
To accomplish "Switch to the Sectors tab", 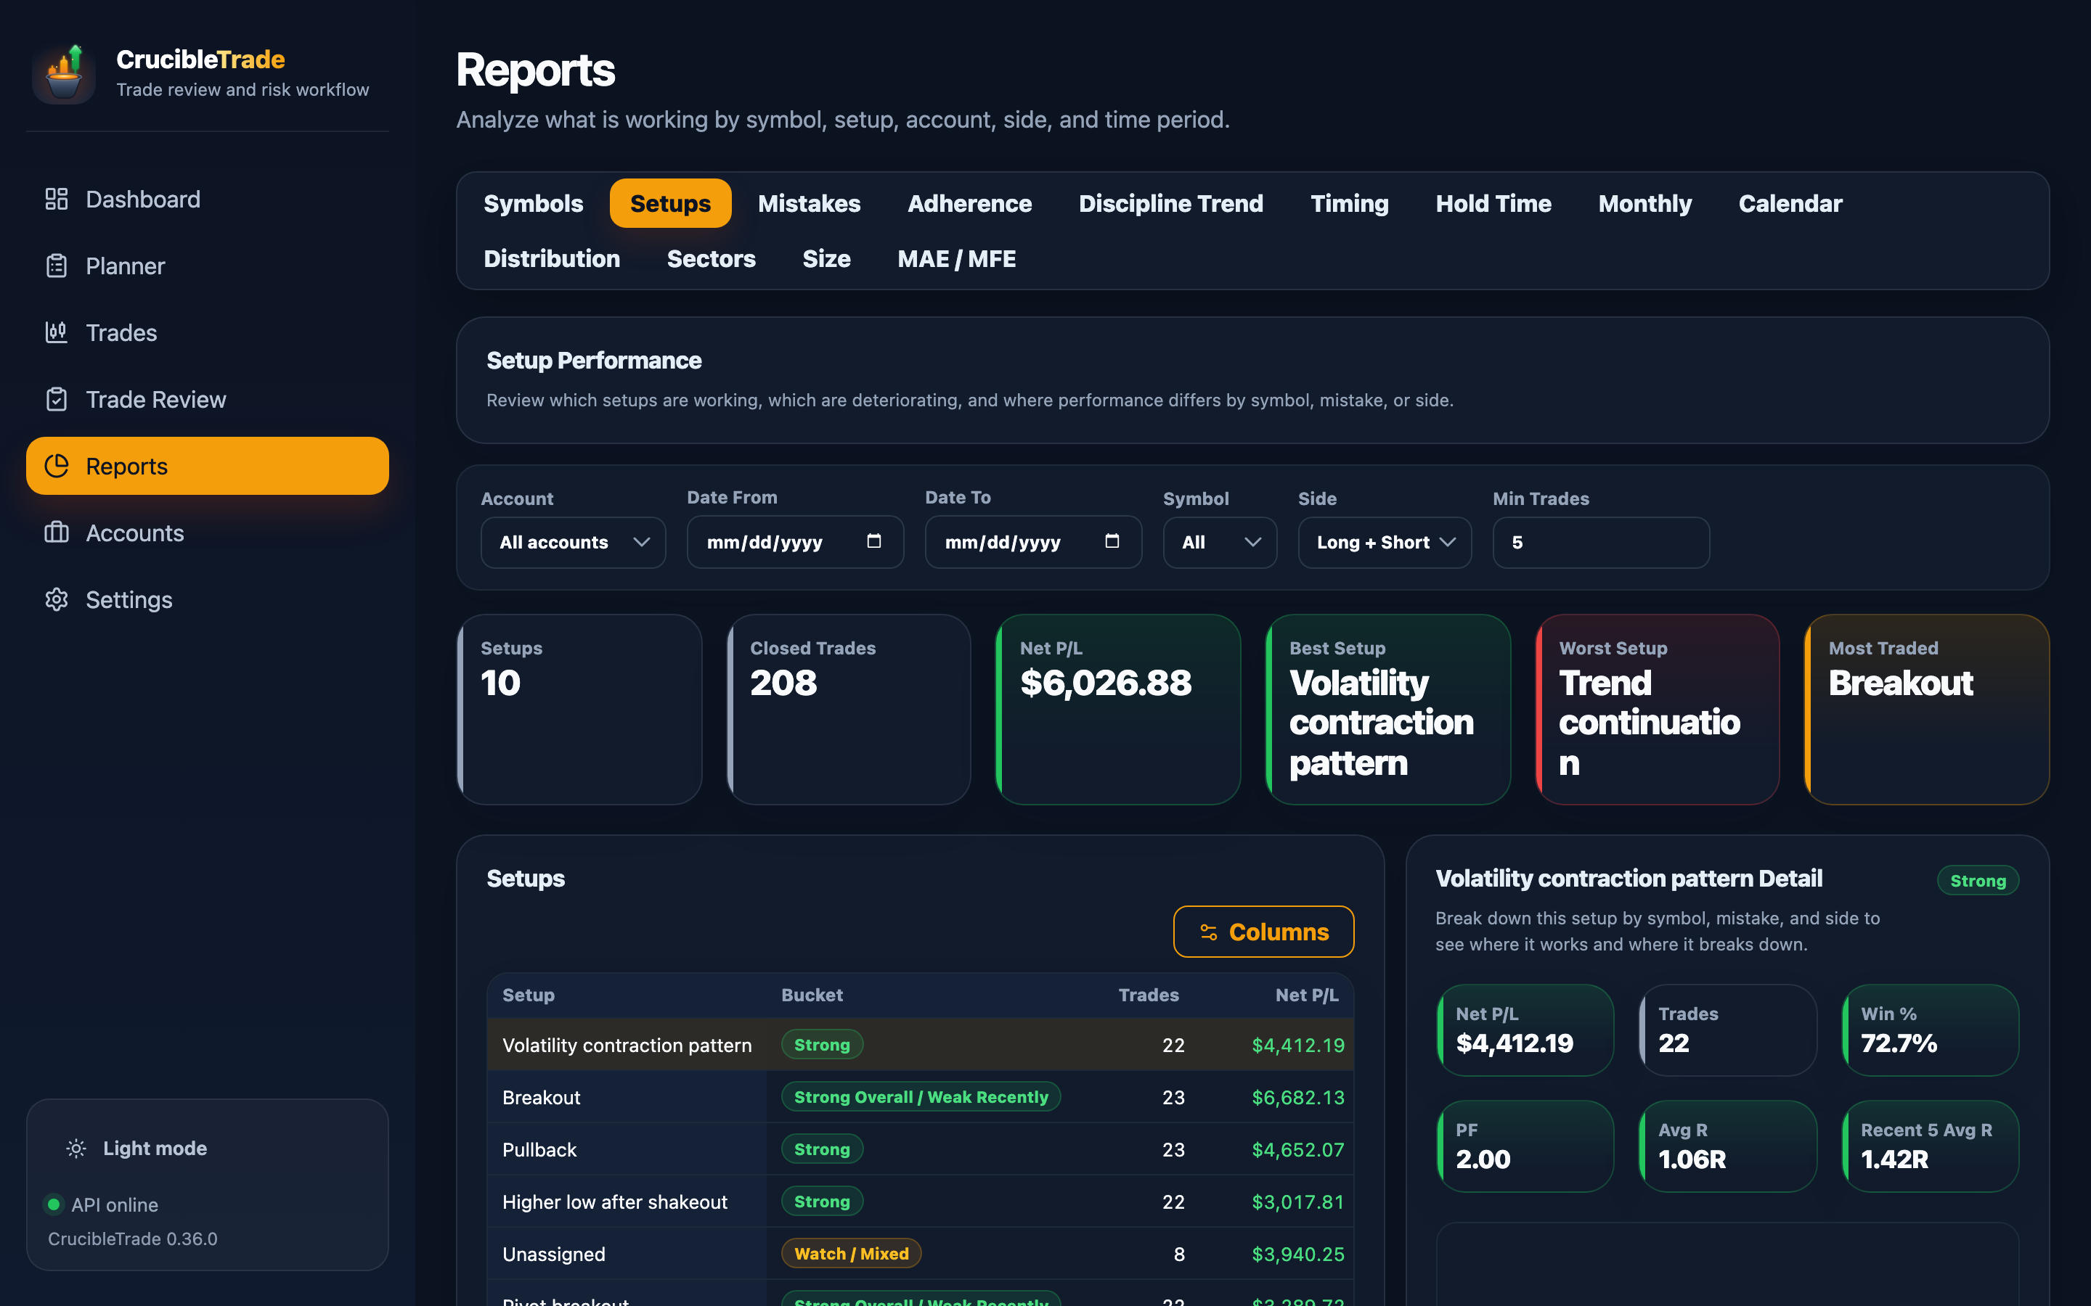I will pos(711,258).
